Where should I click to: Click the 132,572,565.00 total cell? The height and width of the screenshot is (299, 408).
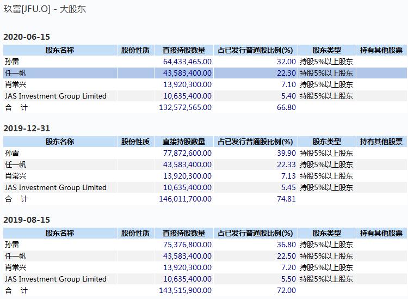(x=186, y=107)
